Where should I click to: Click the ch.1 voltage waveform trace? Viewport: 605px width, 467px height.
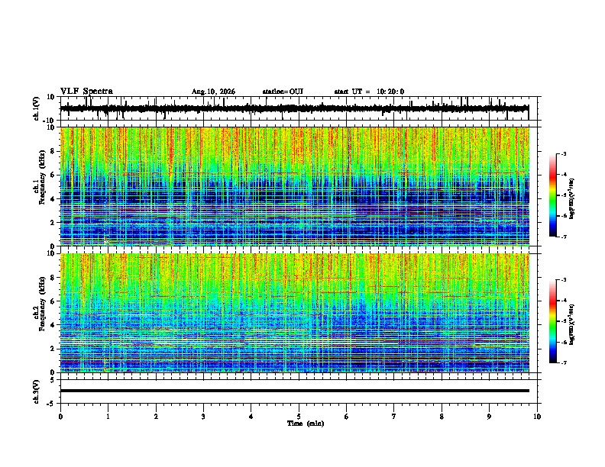294,108
